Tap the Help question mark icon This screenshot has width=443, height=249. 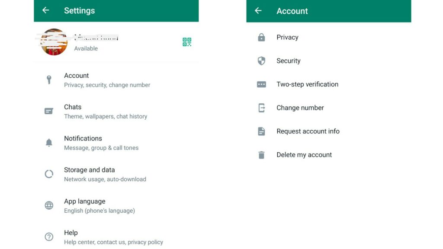click(x=49, y=237)
